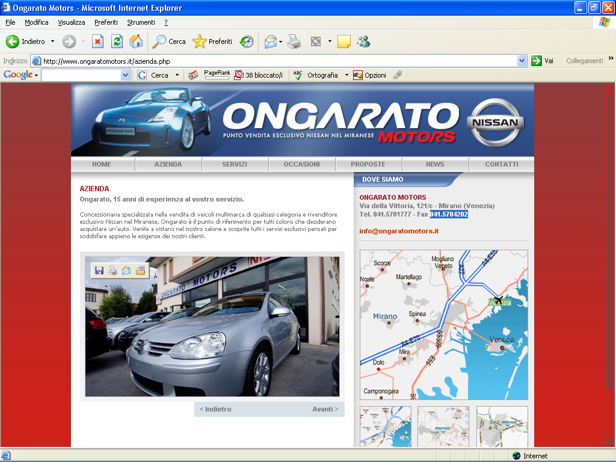Viewport: 616px width, 462px height.
Task: Click the Ongarato Motors header banner
Action: (x=303, y=120)
